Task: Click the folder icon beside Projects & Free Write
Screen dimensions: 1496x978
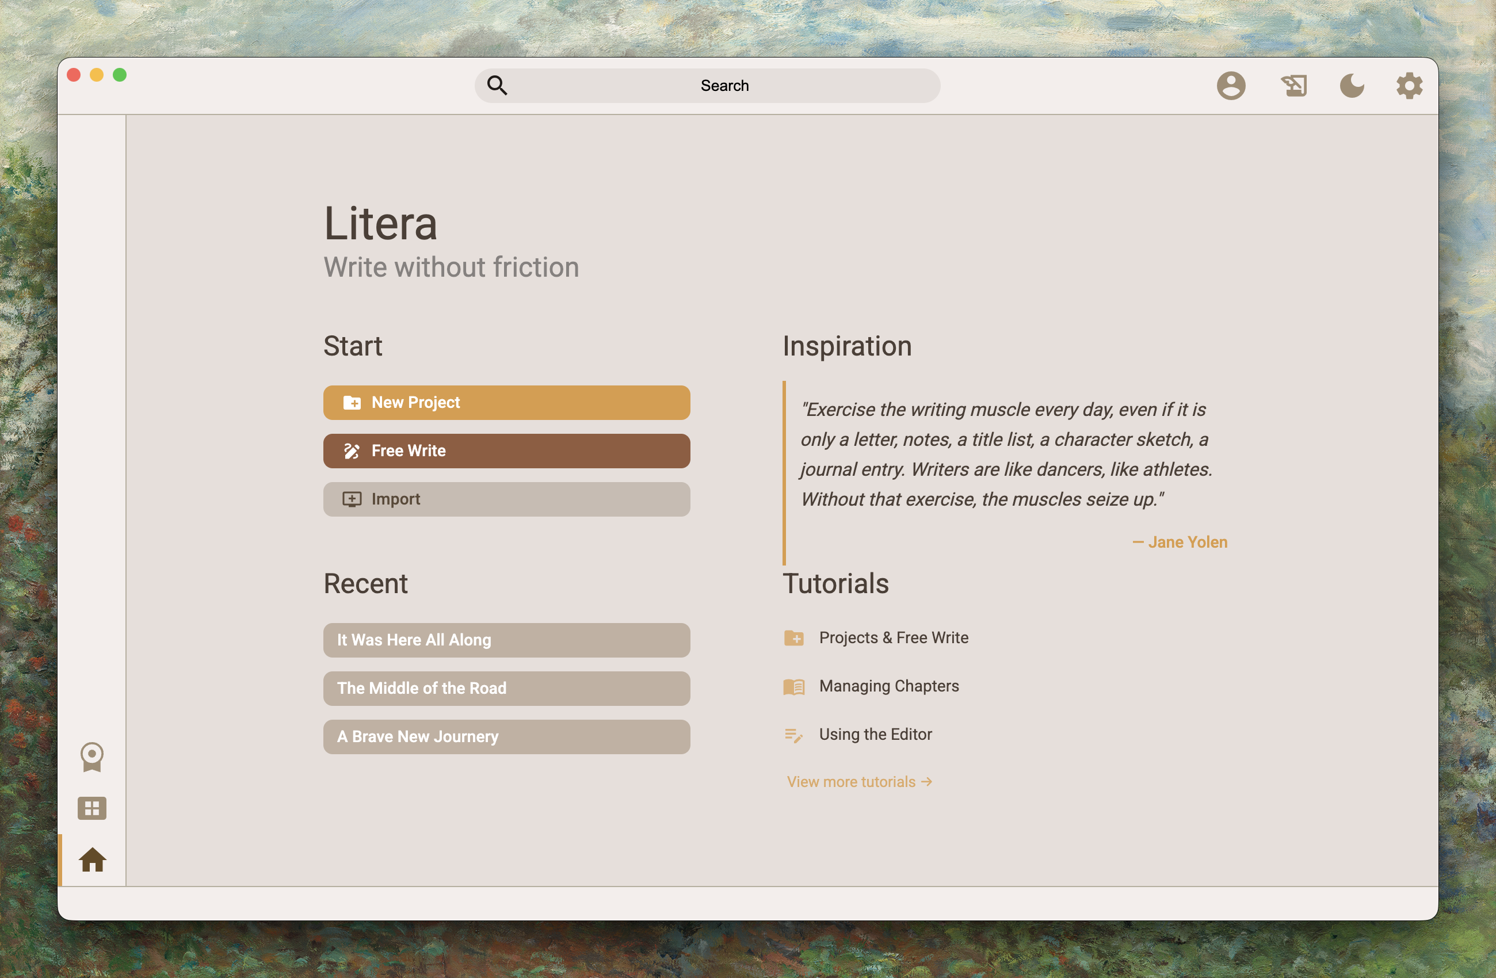Action: click(795, 638)
